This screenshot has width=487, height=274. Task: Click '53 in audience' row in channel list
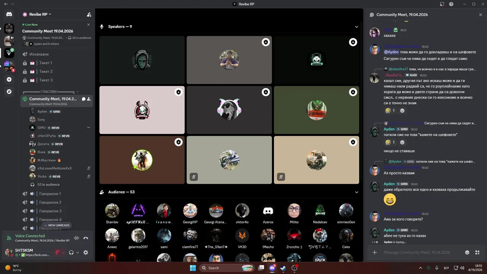tap(48, 185)
